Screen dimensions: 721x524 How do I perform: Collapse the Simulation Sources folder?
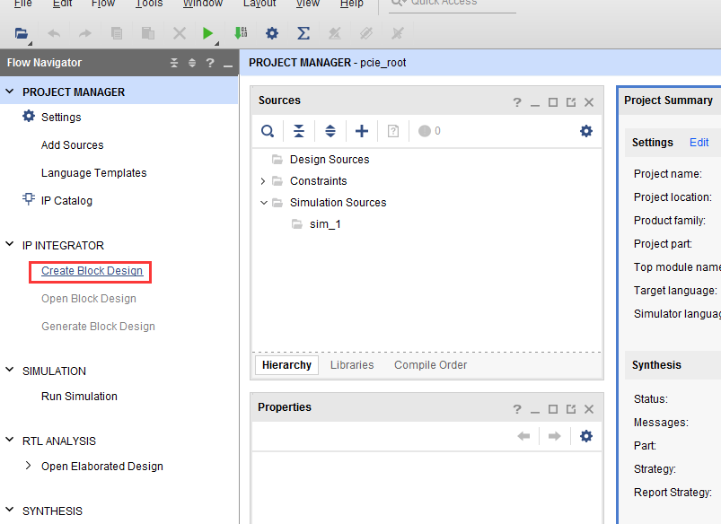263,202
